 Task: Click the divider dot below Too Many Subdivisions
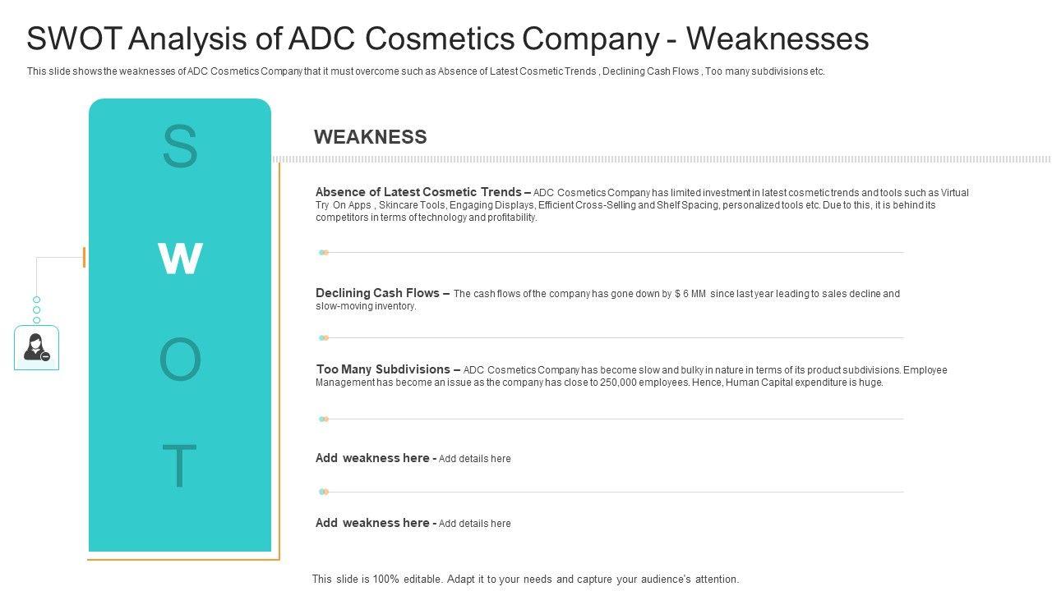click(x=324, y=419)
